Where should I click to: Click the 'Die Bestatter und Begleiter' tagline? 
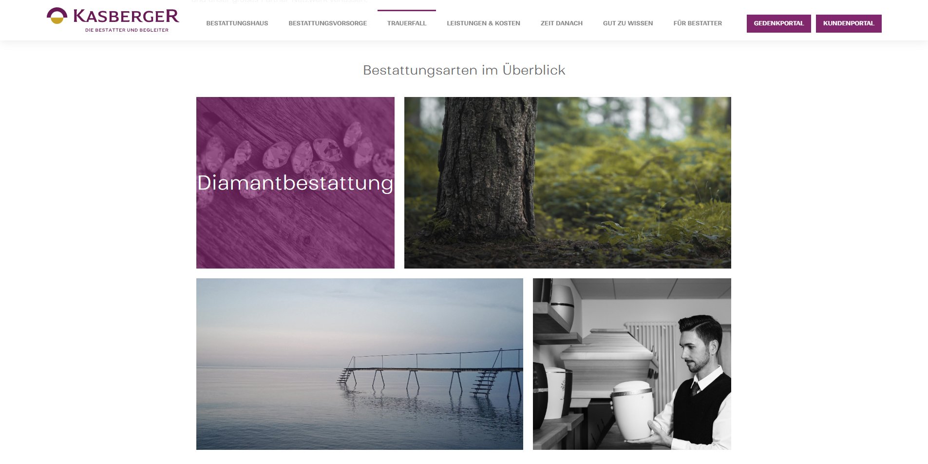127,30
